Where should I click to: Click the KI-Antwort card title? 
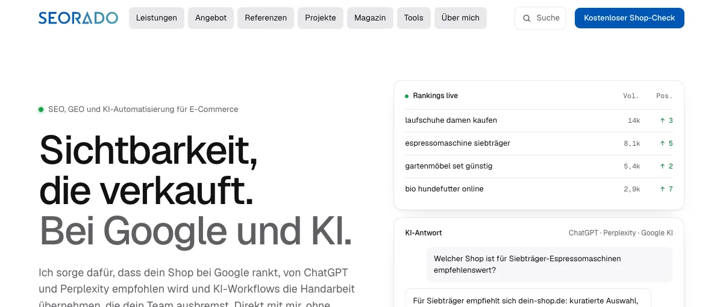tap(424, 233)
